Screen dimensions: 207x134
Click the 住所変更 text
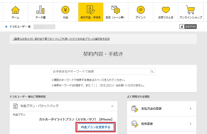(147, 124)
